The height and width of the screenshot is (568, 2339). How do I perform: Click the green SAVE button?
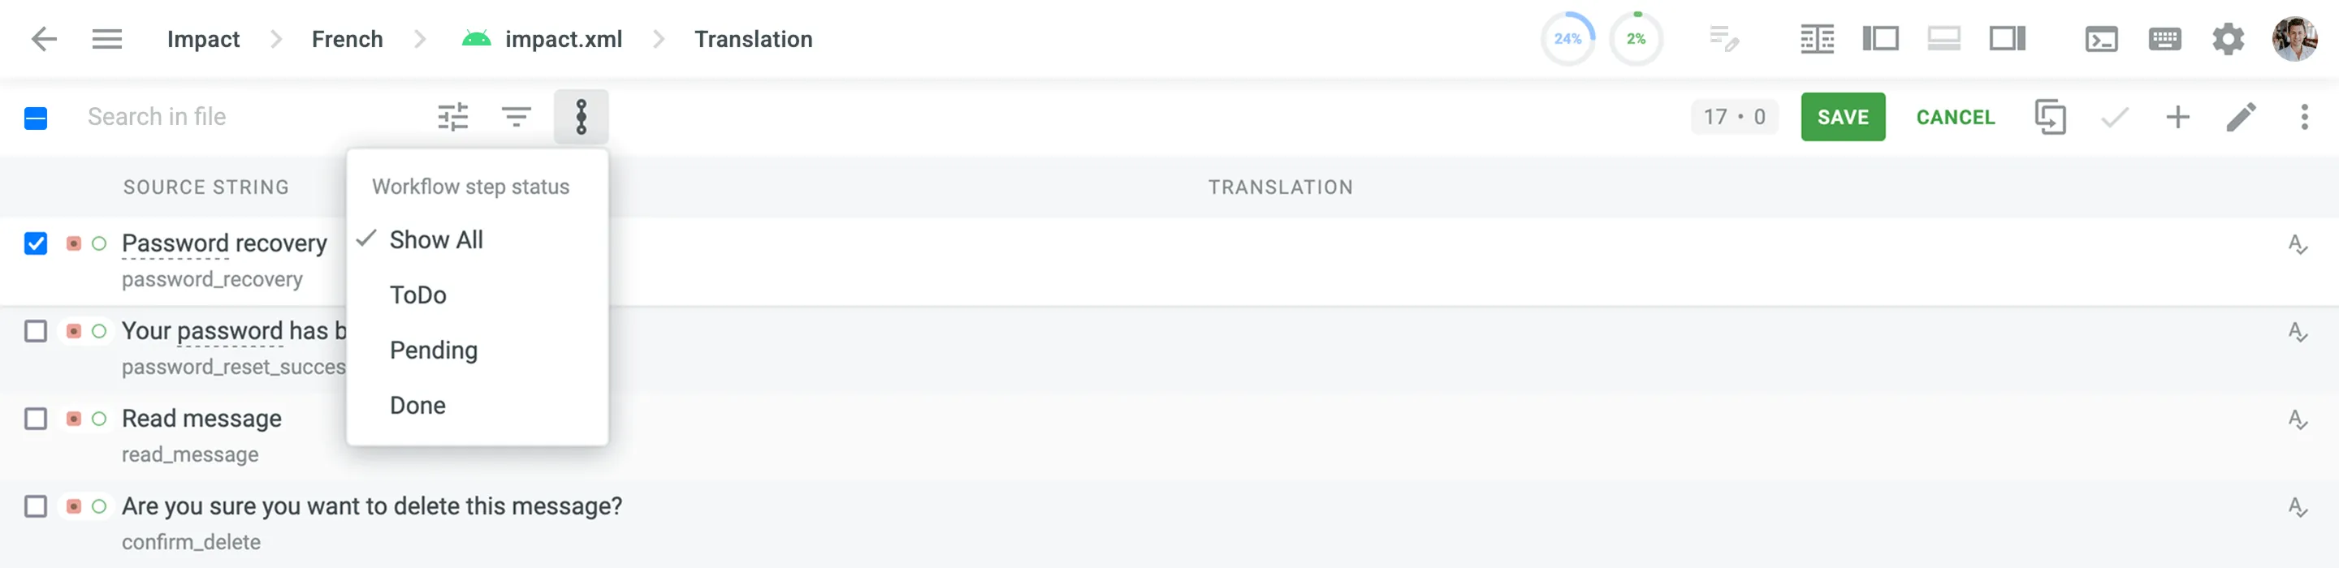point(1842,116)
